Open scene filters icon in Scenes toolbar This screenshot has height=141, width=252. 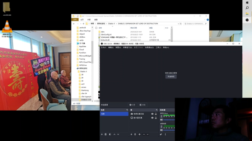(110, 134)
